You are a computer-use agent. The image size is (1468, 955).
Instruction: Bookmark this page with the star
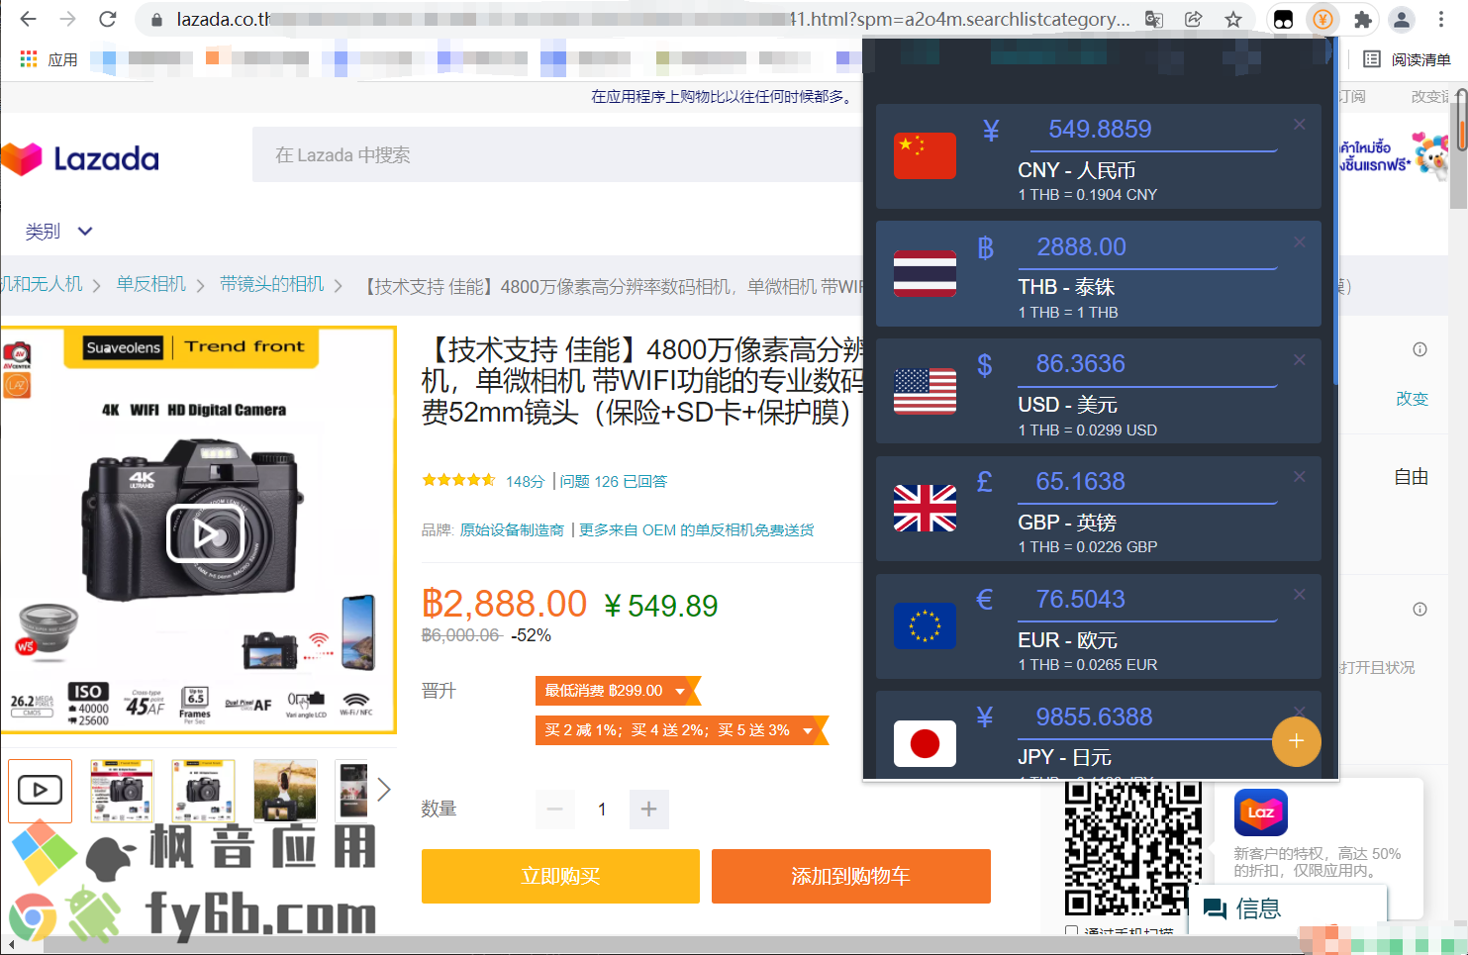click(x=1232, y=19)
